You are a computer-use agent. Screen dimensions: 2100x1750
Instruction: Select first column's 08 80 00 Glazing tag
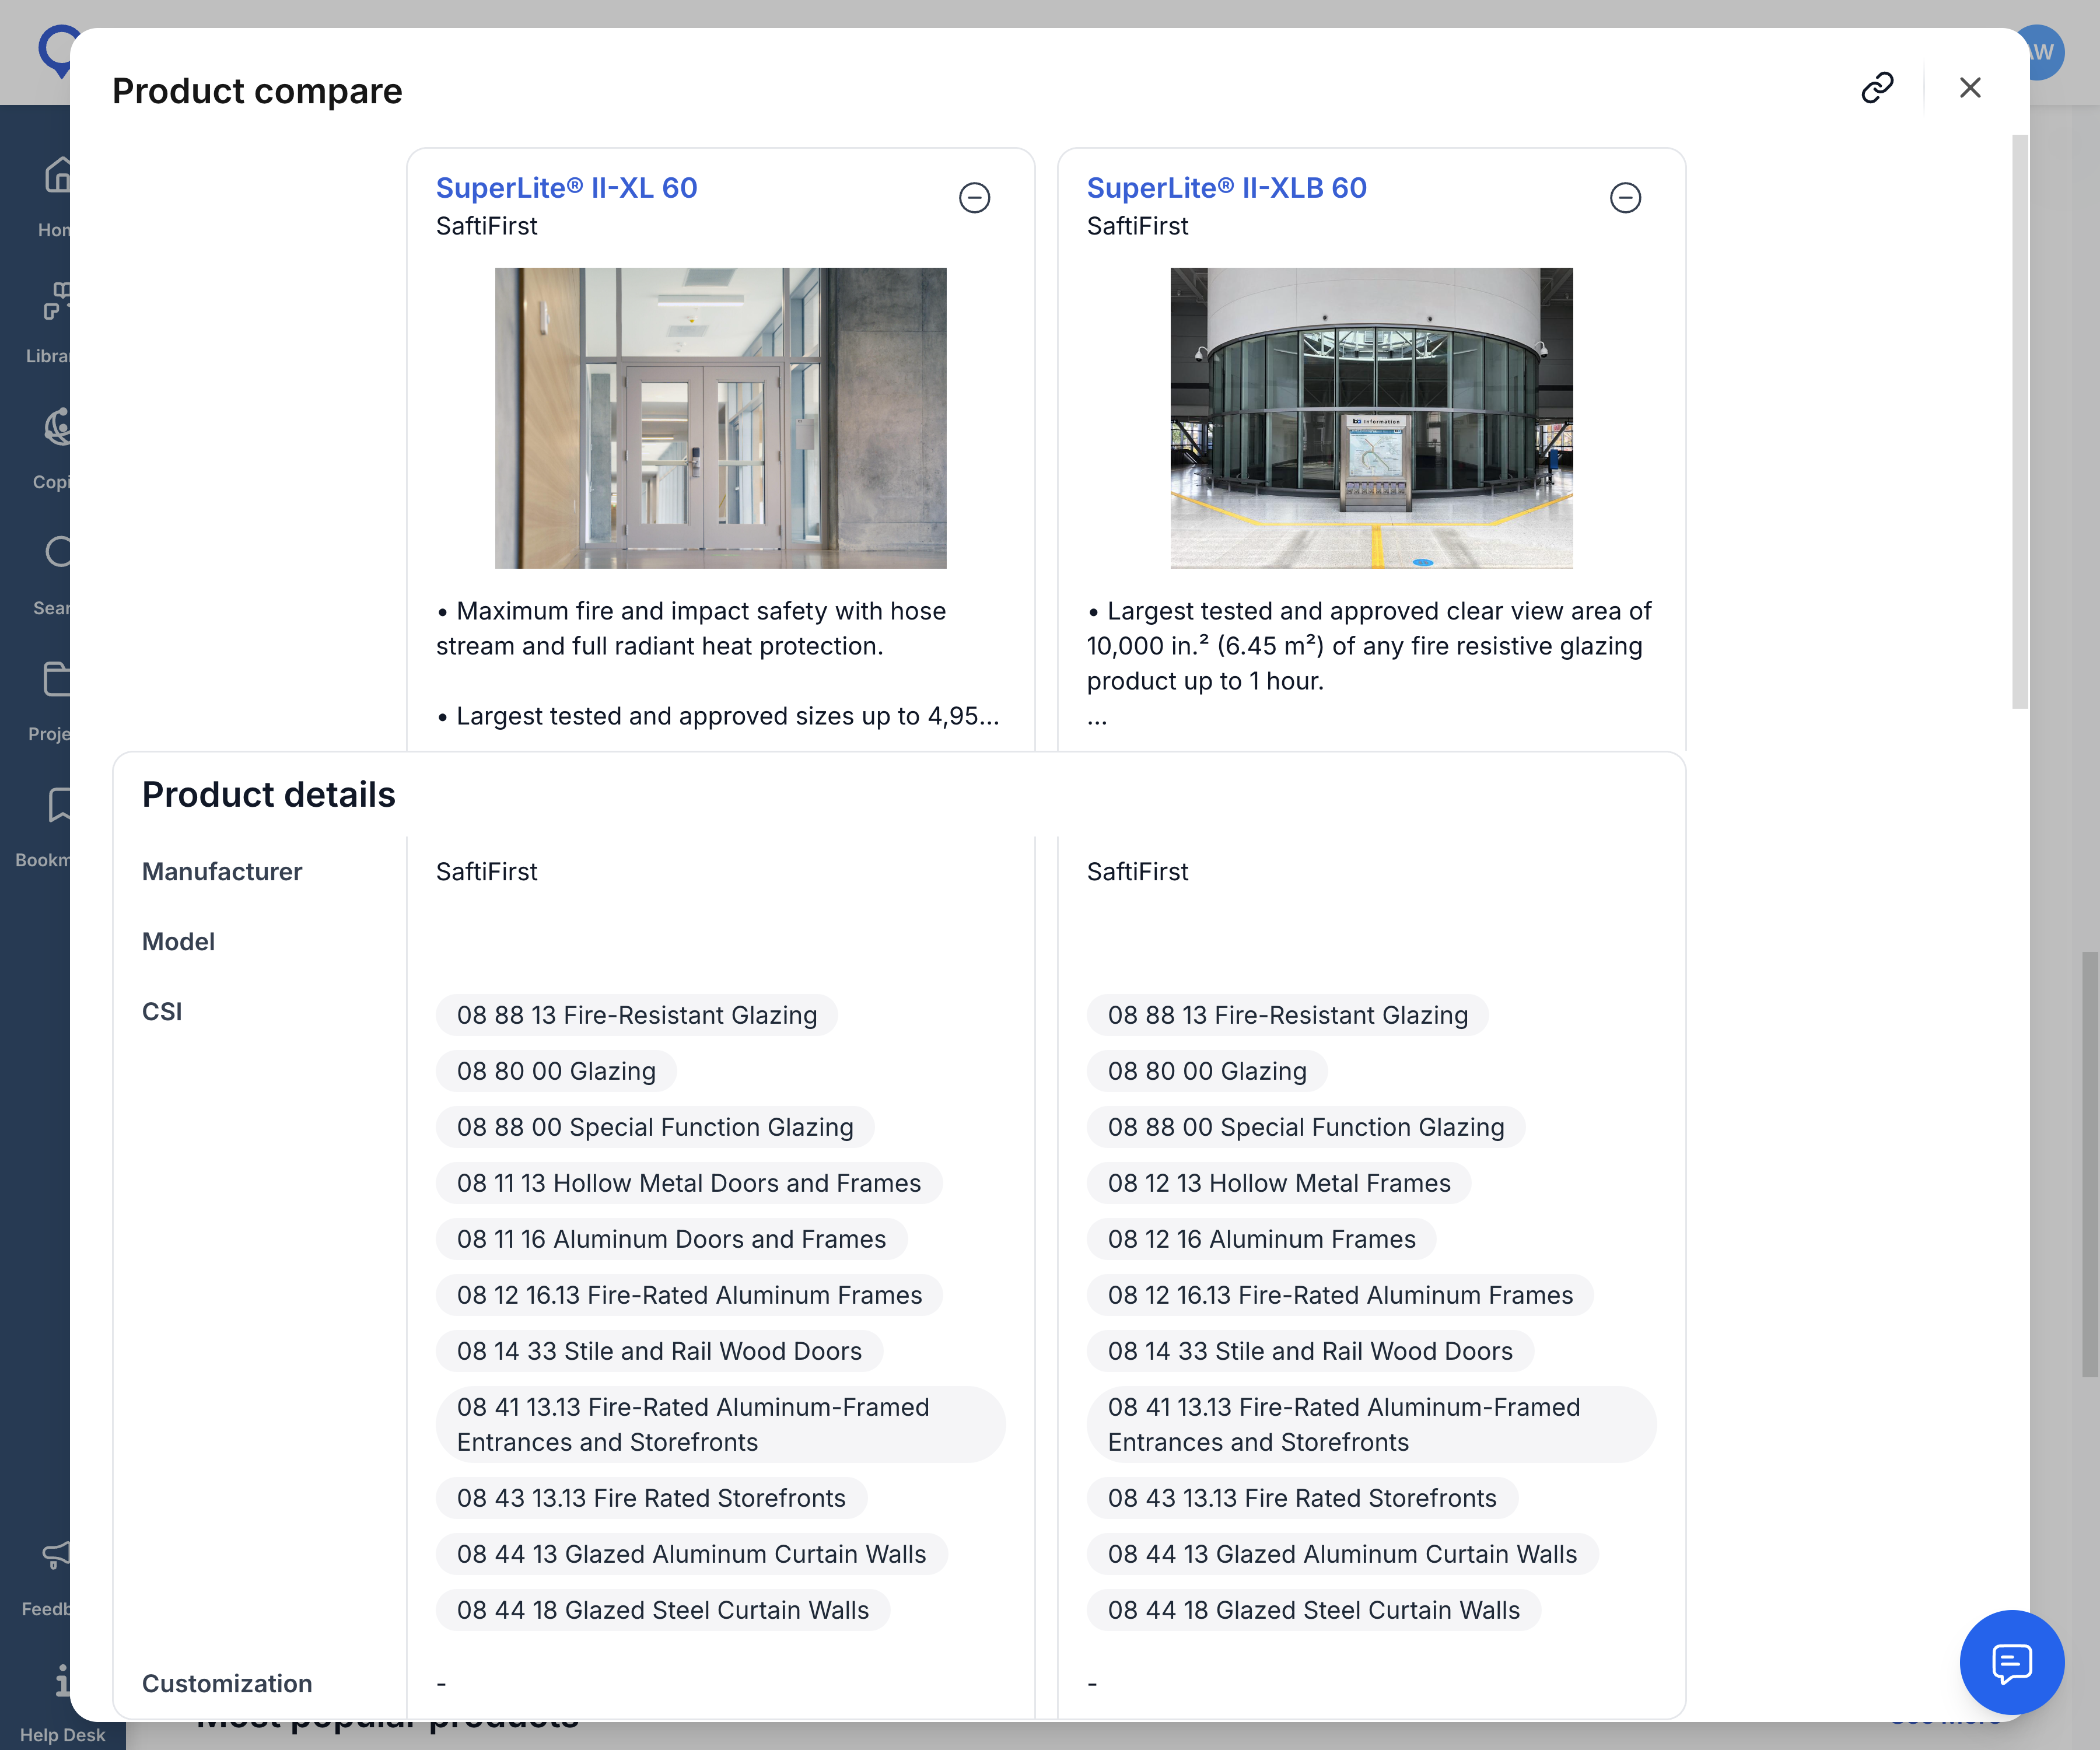[556, 1071]
